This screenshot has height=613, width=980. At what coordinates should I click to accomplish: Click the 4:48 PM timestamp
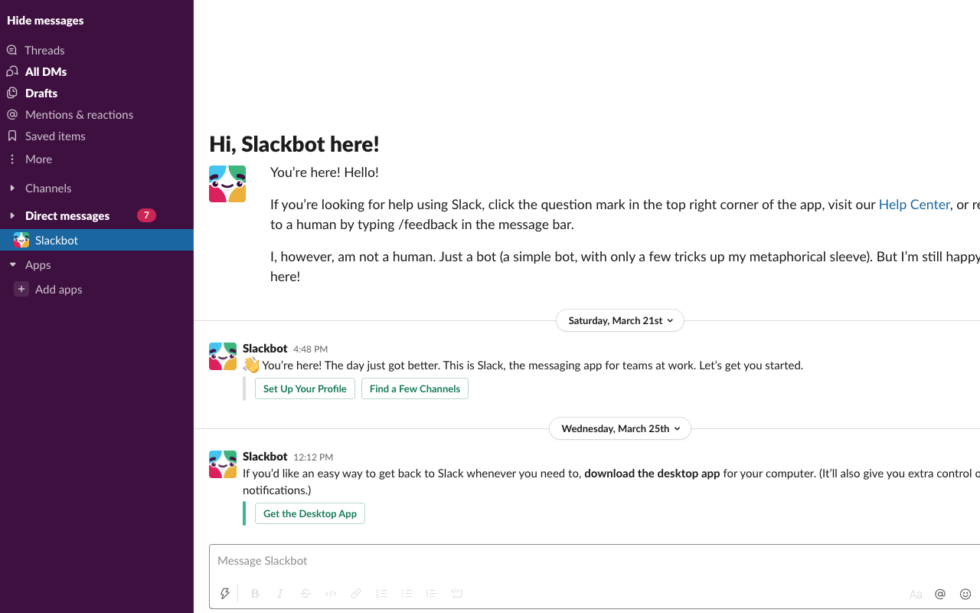pos(310,349)
